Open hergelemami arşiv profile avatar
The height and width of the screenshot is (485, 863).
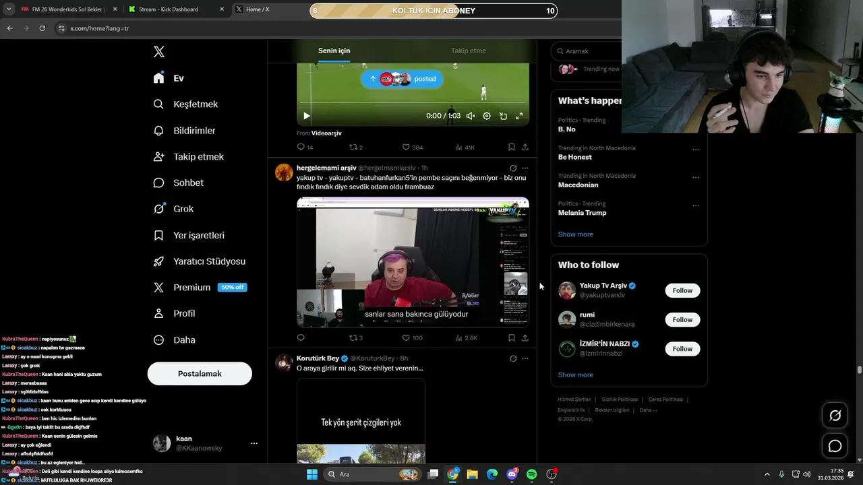pyautogui.click(x=284, y=172)
